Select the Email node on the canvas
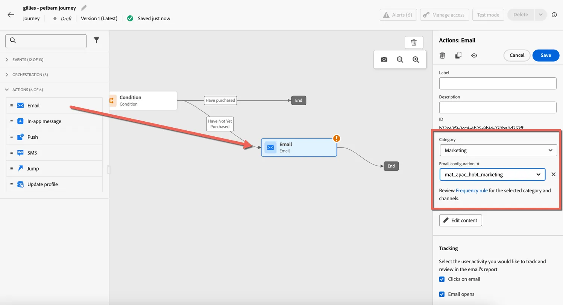563x305 pixels. coord(299,147)
